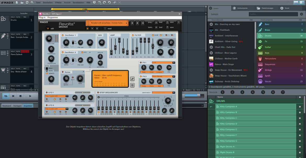The image size is (306, 158).
Task: Select the Guitar instrument category
Action: 280,47
